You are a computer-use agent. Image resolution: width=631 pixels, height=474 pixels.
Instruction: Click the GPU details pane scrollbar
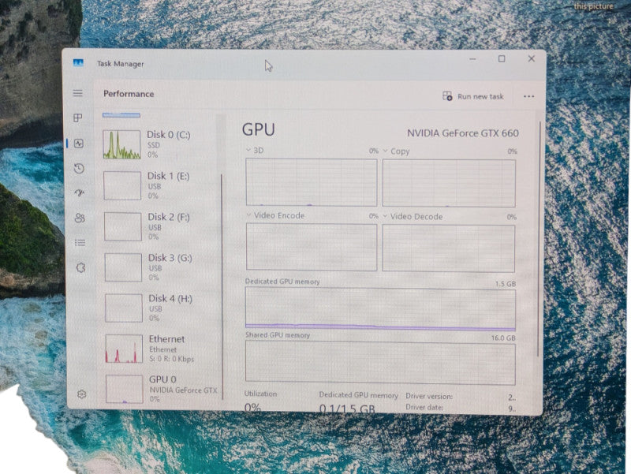pos(540,237)
